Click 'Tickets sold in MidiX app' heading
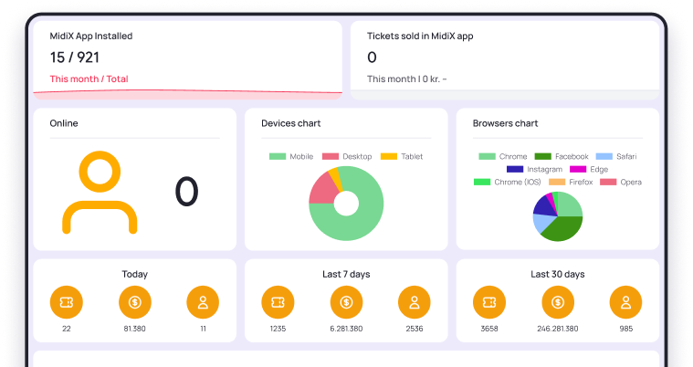This screenshot has height=367, width=693. coord(420,37)
